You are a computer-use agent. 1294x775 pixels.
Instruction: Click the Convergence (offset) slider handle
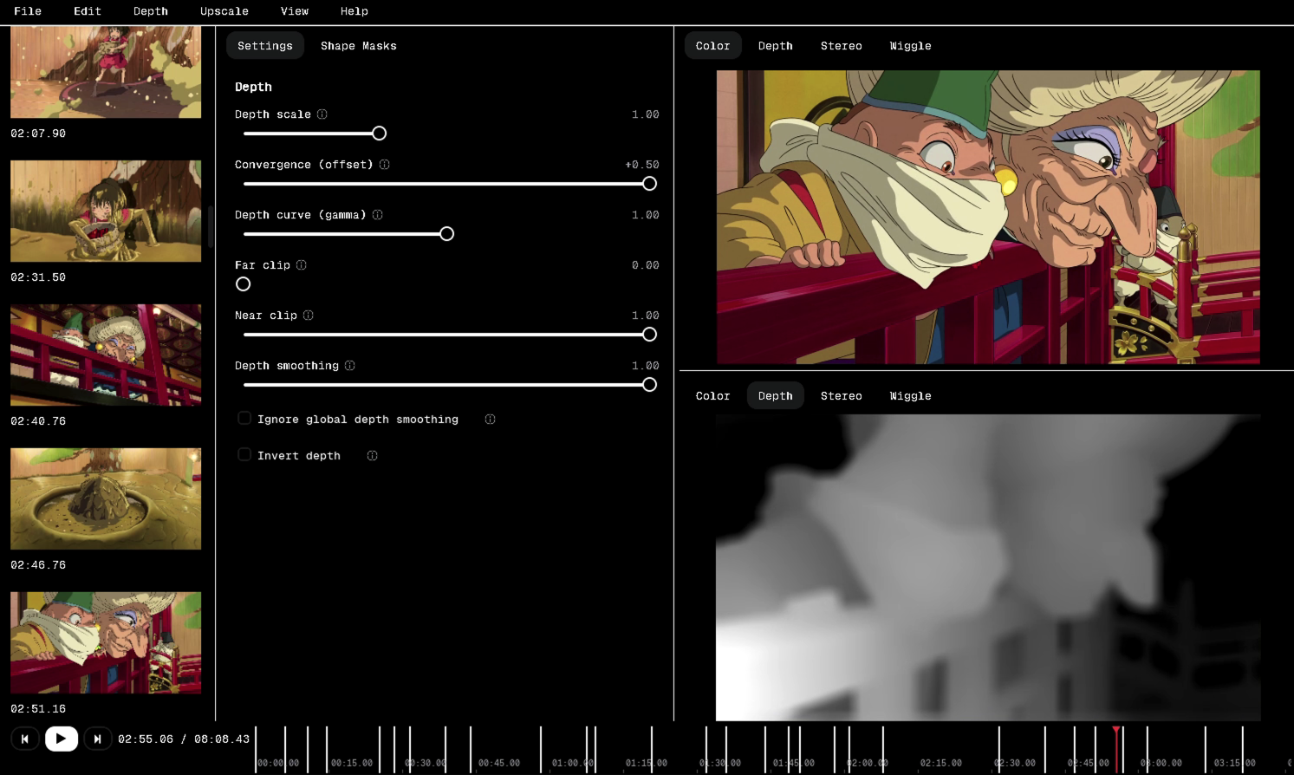(650, 184)
